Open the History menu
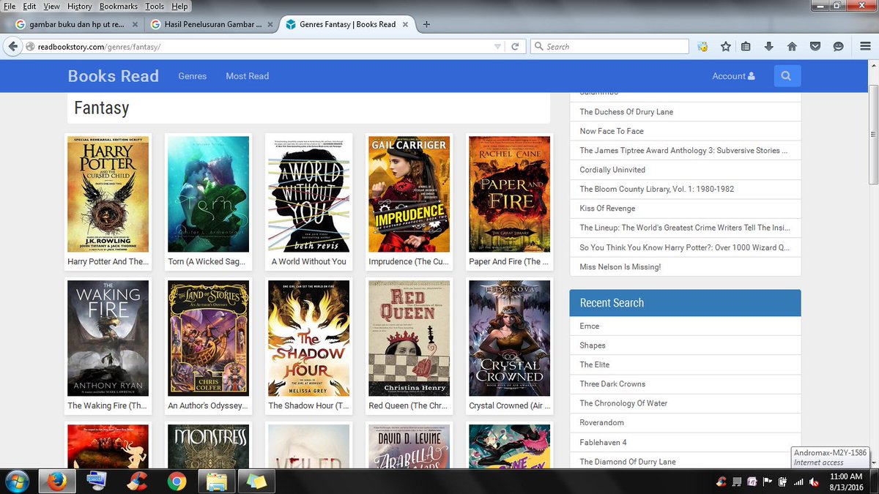Viewport: 879px width, 494px height. [x=80, y=6]
